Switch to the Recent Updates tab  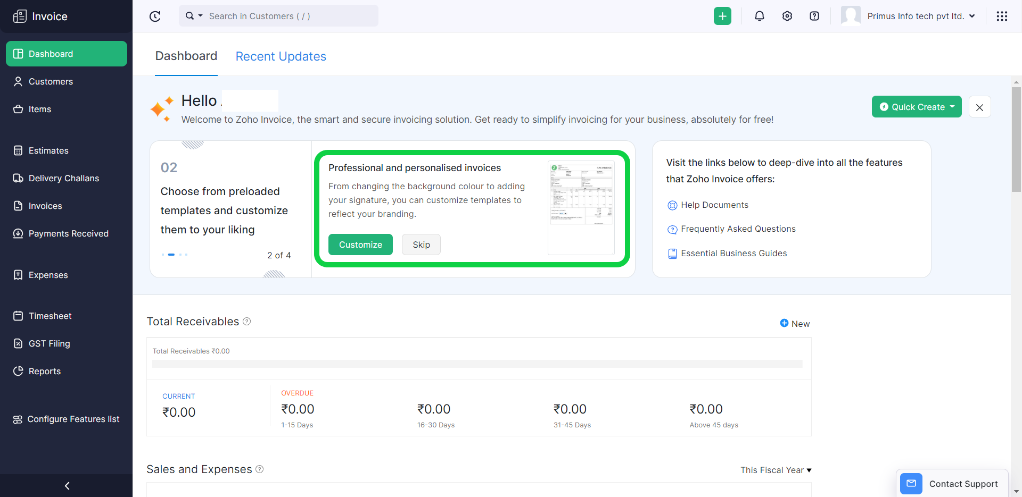click(281, 56)
